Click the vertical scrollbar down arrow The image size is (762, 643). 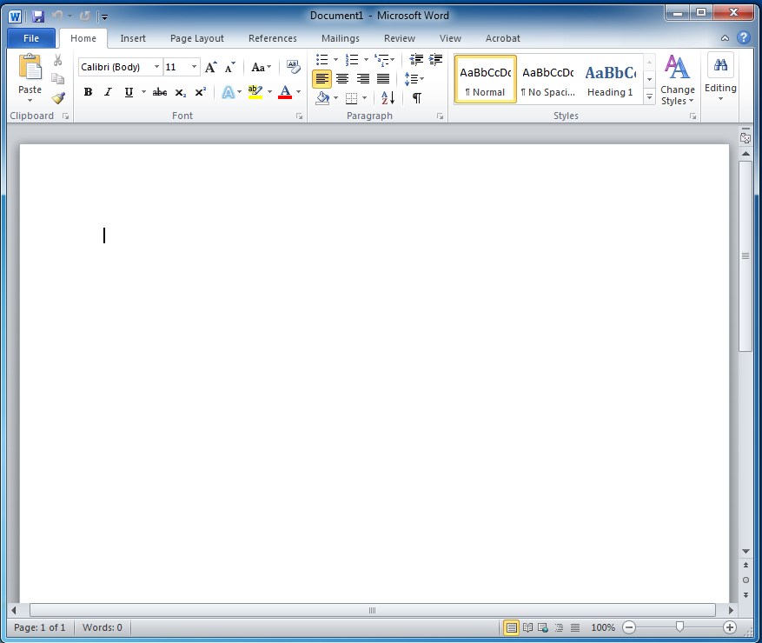coord(745,552)
